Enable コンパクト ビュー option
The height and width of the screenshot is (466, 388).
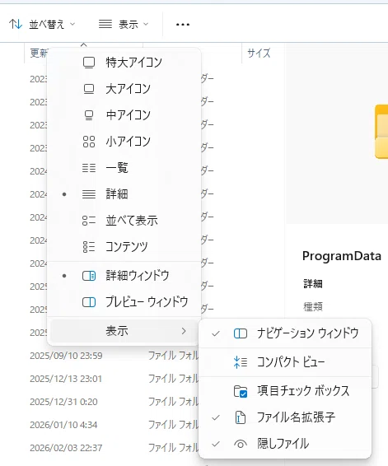pos(285,362)
